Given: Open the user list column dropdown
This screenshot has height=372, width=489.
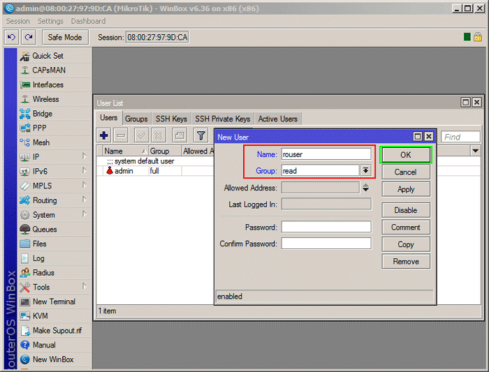Looking at the screenshot, I should pos(476,151).
